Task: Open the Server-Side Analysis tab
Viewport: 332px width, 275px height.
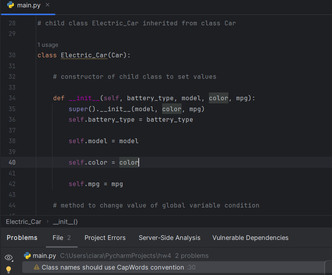Action: click(170, 238)
